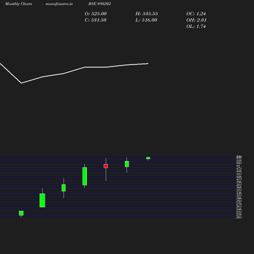Click the "OH: 2.01" reading

(197, 20)
